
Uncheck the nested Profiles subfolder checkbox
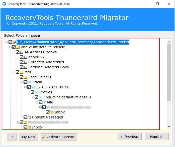pos(33,92)
